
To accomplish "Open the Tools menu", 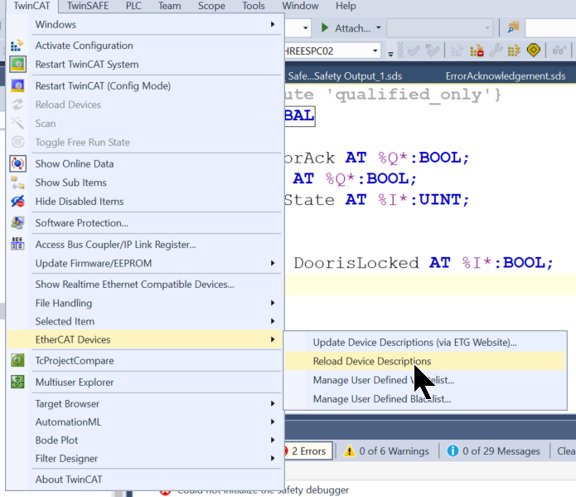I will [x=254, y=6].
